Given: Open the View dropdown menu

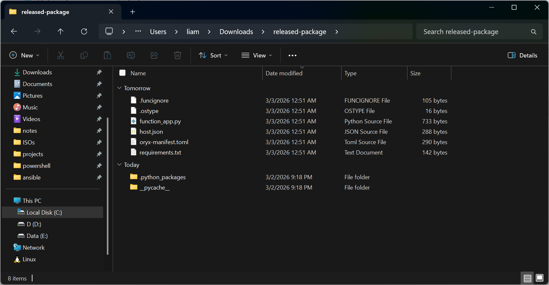Looking at the screenshot, I should pos(257,56).
